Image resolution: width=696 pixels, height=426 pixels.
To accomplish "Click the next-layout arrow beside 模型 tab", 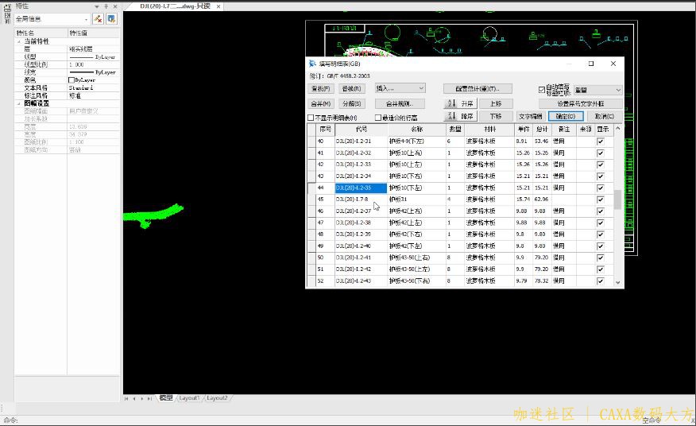I will [141, 398].
